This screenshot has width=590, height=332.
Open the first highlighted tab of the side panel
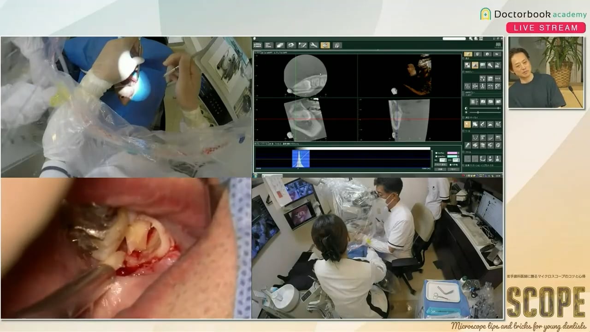point(468,54)
